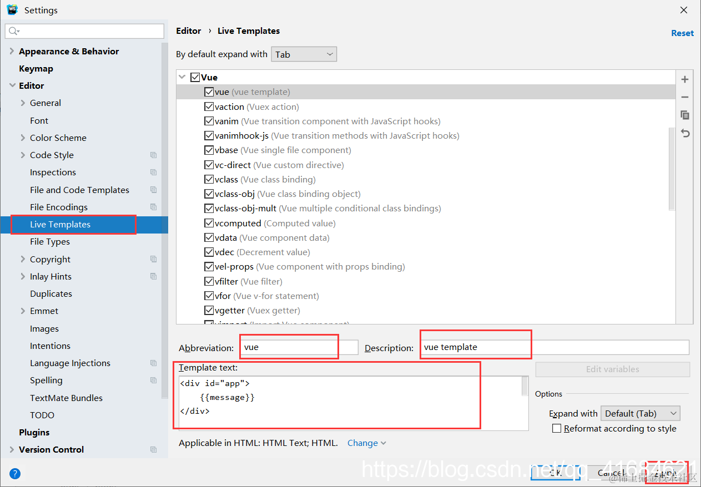The height and width of the screenshot is (487, 701).
Task: Open Font settings page
Action: (x=39, y=120)
